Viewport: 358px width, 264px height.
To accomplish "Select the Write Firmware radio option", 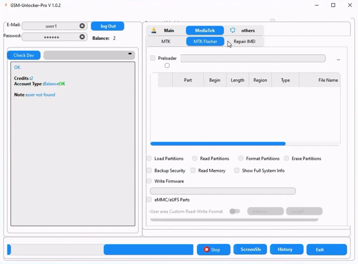I will [149, 181].
